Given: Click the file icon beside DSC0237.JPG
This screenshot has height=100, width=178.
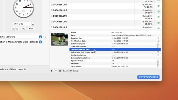Looking at the screenshot, I should click(51, 16).
